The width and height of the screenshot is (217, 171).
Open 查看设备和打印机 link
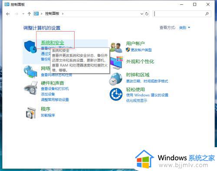(55, 89)
